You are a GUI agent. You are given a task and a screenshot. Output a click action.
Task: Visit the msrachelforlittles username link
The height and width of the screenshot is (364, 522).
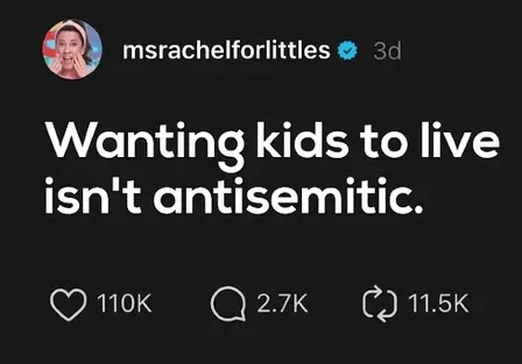pyautogui.click(x=226, y=51)
